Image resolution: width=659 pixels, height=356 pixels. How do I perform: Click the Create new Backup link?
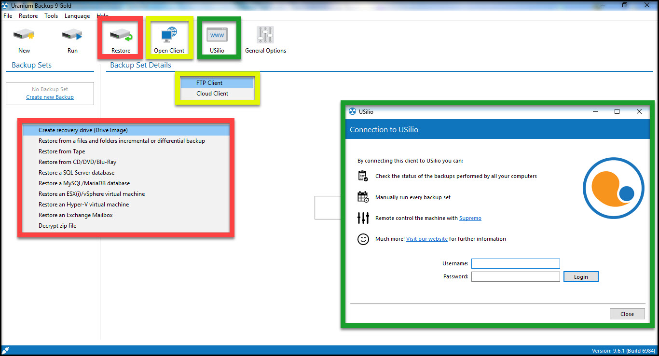[x=50, y=97]
